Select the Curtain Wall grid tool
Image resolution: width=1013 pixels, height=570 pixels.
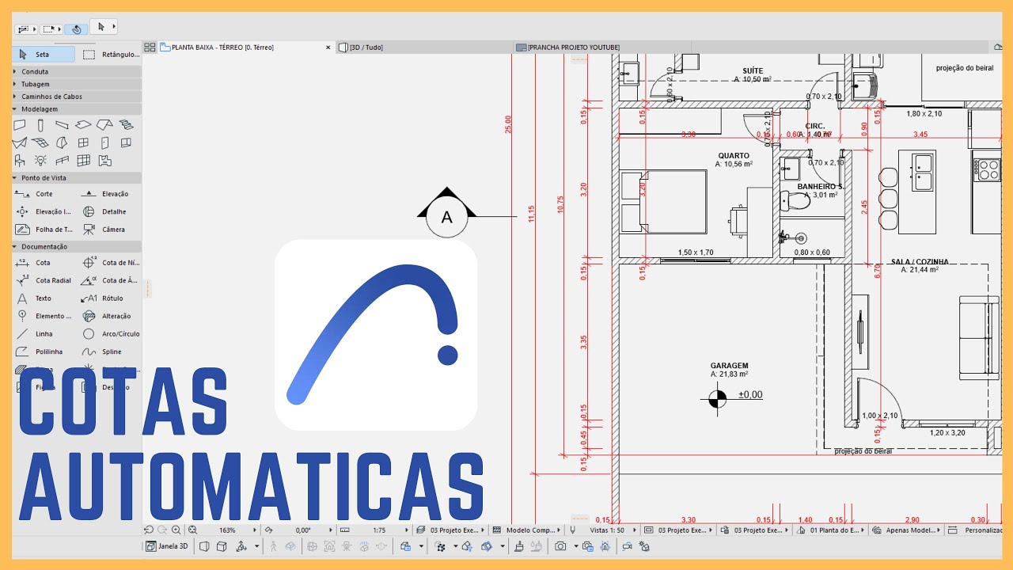83,161
